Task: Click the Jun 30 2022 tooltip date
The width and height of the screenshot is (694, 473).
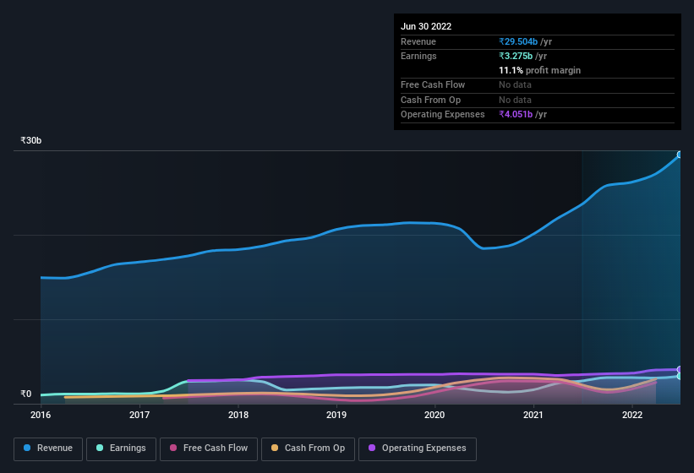Action: point(426,26)
